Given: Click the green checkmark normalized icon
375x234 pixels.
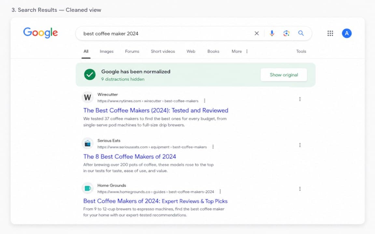Looking at the screenshot, I should 90,75.
